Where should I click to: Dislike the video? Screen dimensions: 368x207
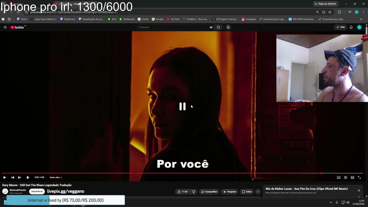[x=193, y=192]
